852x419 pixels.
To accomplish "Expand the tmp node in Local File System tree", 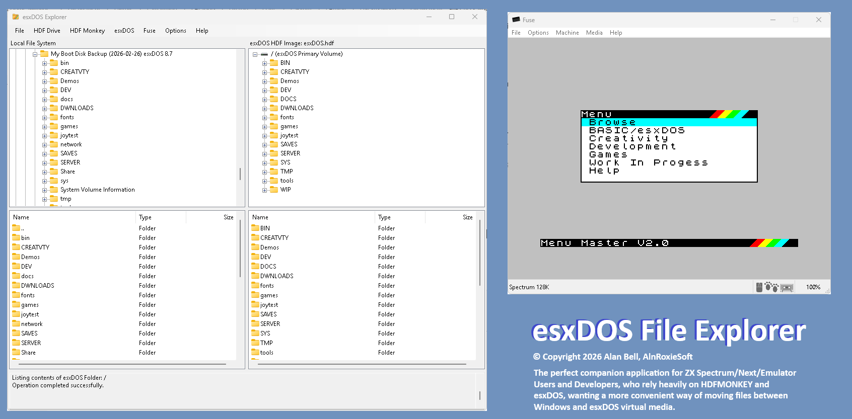I will click(45, 199).
